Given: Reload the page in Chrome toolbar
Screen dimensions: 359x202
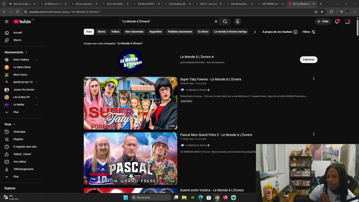Looking at the screenshot, I should pyautogui.click(x=17, y=12).
